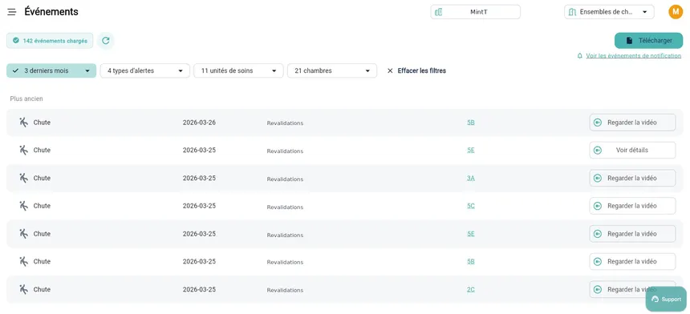This screenshot has width=690, height=314.
Task: Click Chute label in the 2C row
Action: coord(42,289)
